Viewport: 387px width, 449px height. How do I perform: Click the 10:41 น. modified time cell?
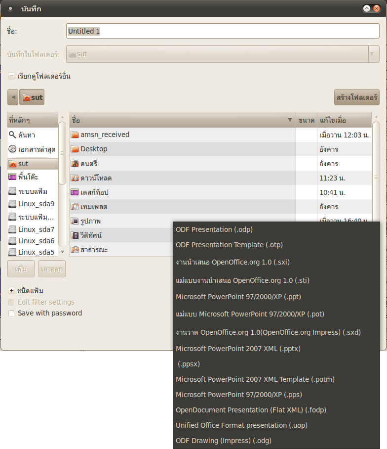[x=345, y=192]
